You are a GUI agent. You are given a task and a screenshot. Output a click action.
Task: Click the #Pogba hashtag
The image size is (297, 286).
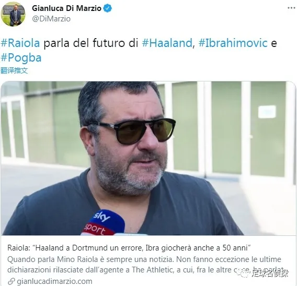pos(21,57)
